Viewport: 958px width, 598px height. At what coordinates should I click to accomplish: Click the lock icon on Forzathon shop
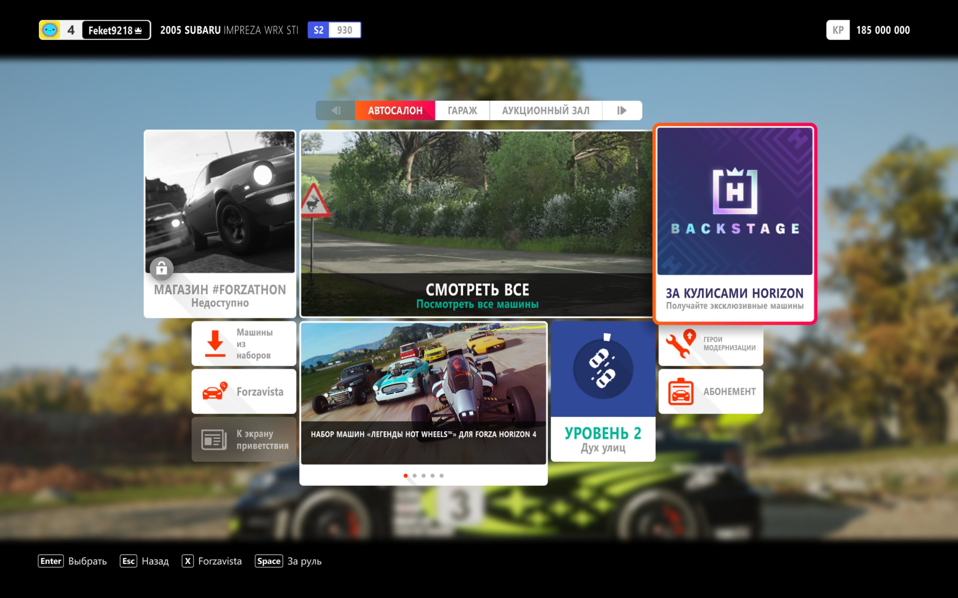[161, 269]
